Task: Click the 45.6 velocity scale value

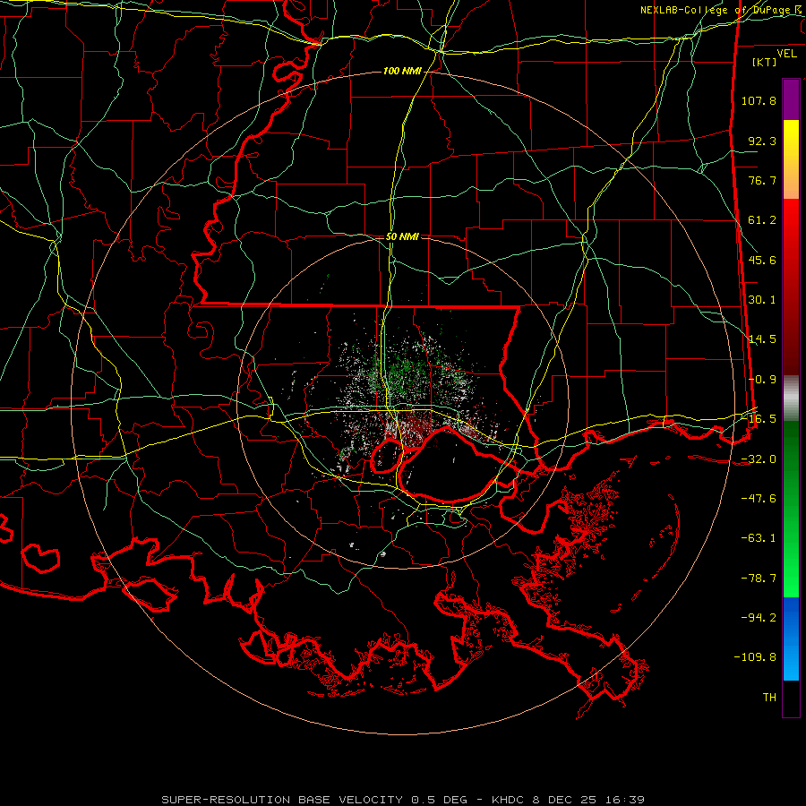Action: (762, 260)
